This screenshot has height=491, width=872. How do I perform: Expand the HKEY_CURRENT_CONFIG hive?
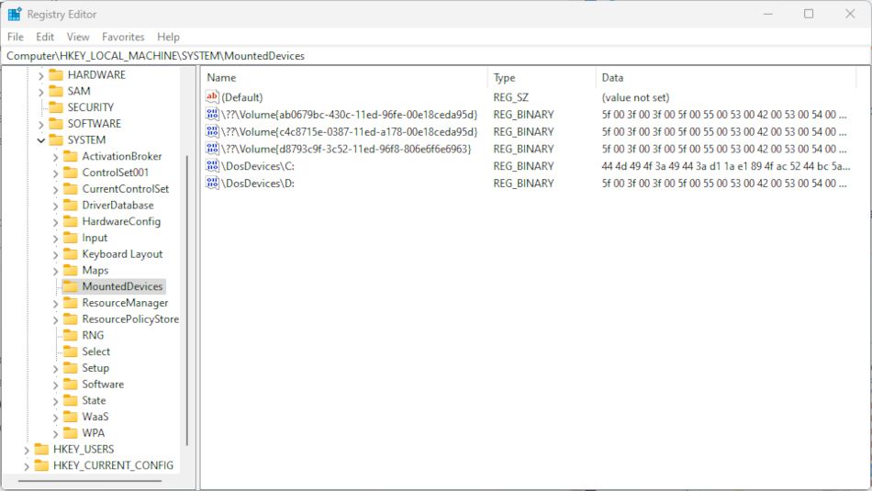26,466
